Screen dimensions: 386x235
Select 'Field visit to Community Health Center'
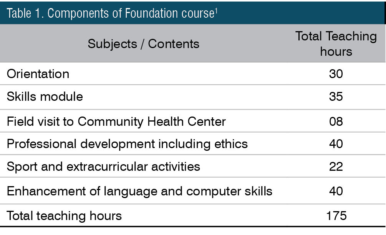coord(116,122)
